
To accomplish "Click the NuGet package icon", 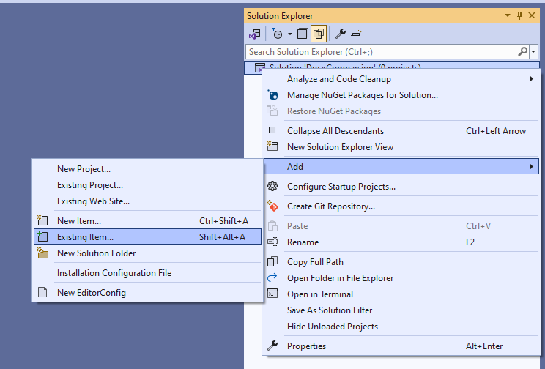I will 272,94.
